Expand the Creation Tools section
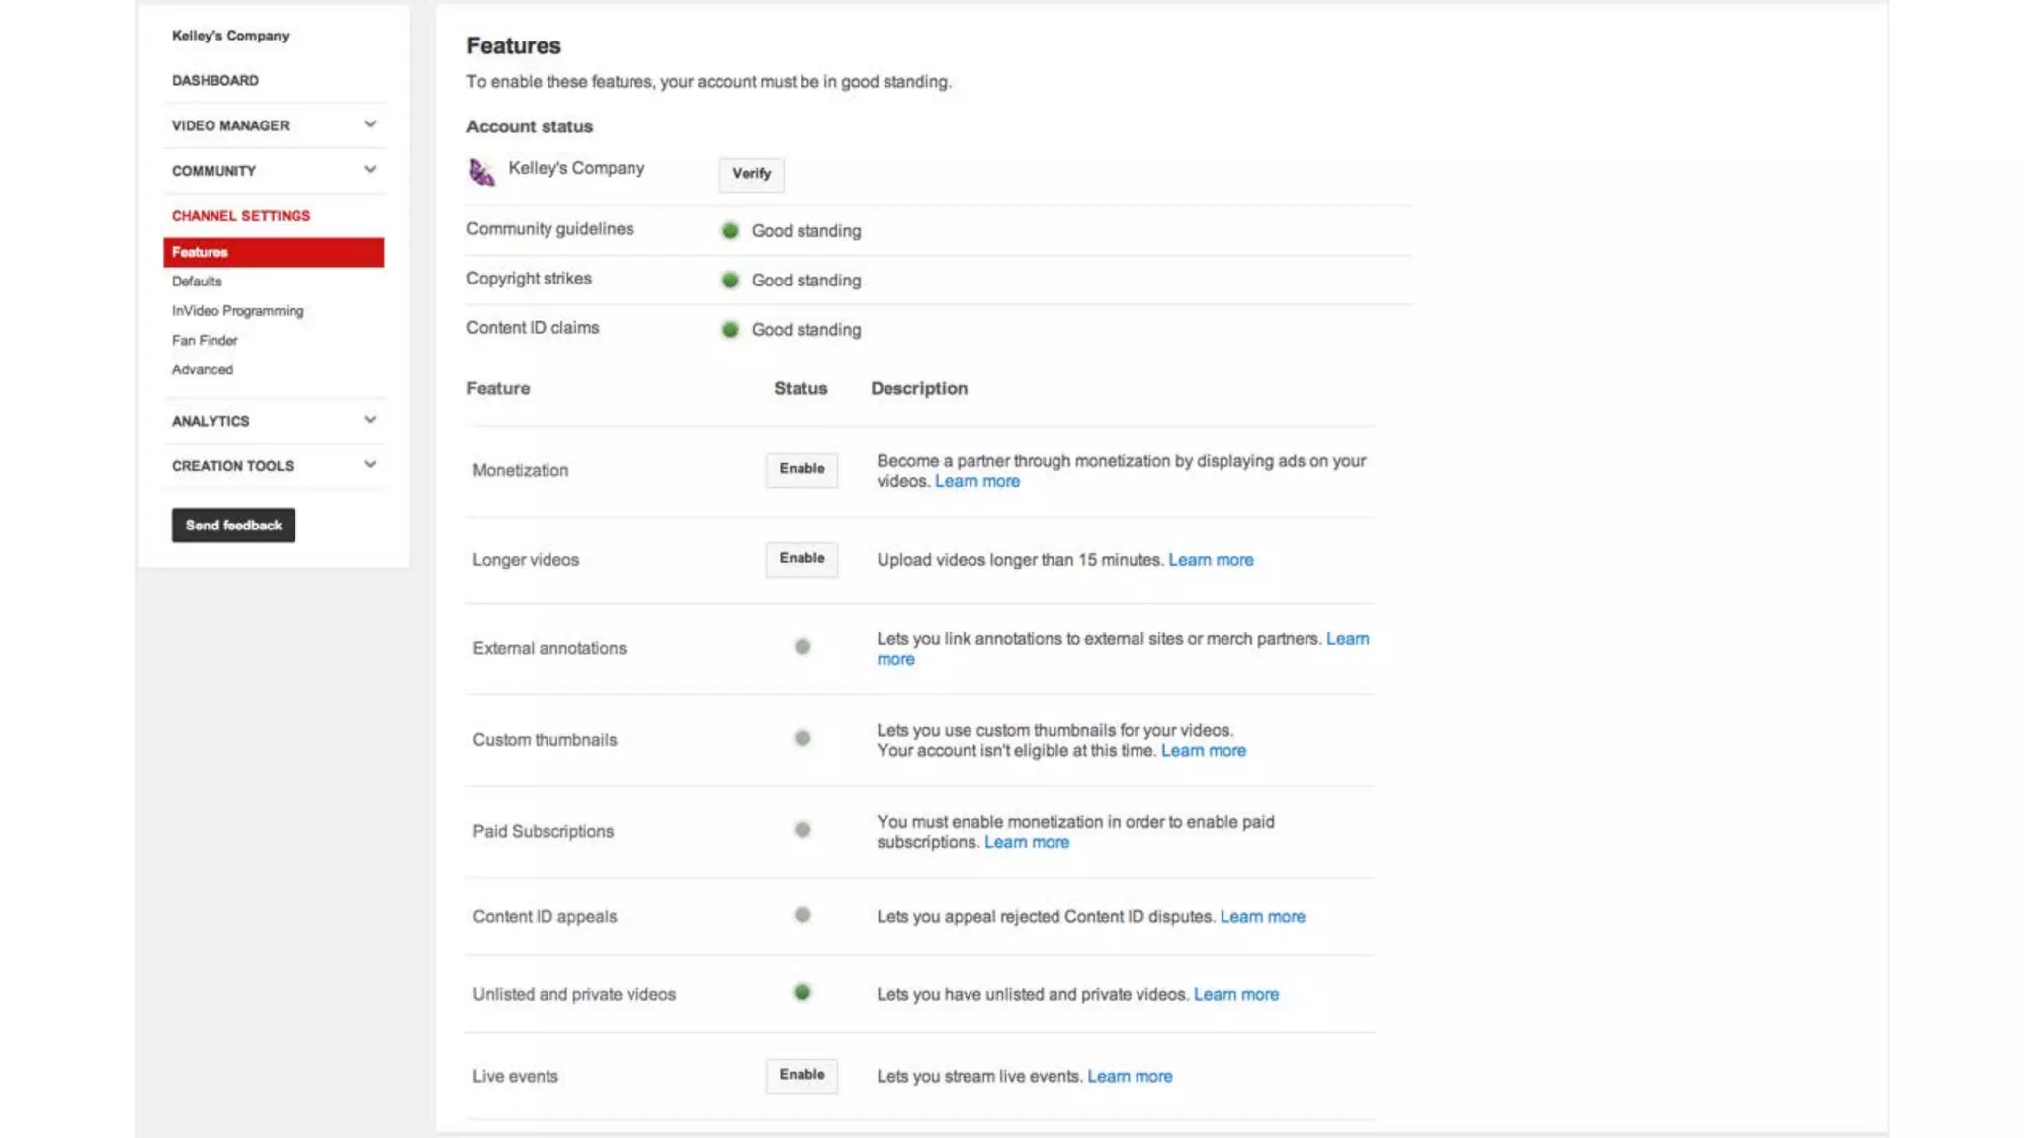Screen dimensions: 2024x1138 pyautogui.click(x=370, y=465)
